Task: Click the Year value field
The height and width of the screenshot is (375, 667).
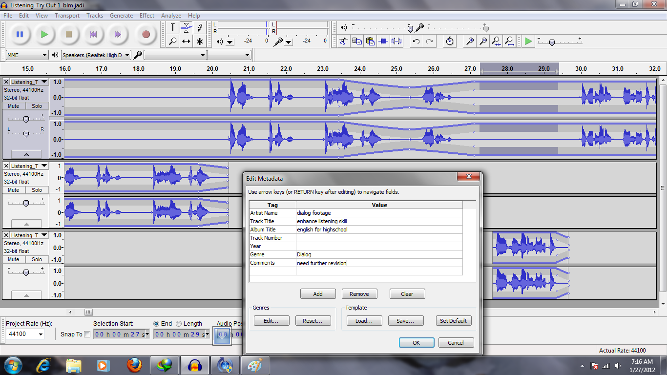Action: (379, 247)
